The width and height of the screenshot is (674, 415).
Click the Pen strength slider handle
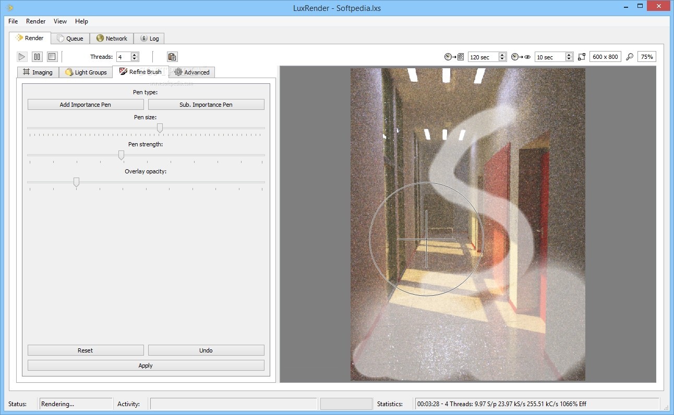[x=121, y=155]
